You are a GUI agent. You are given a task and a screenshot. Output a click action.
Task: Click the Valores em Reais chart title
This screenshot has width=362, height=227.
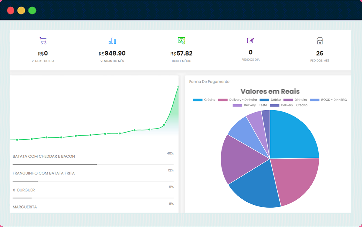point(270,91)
